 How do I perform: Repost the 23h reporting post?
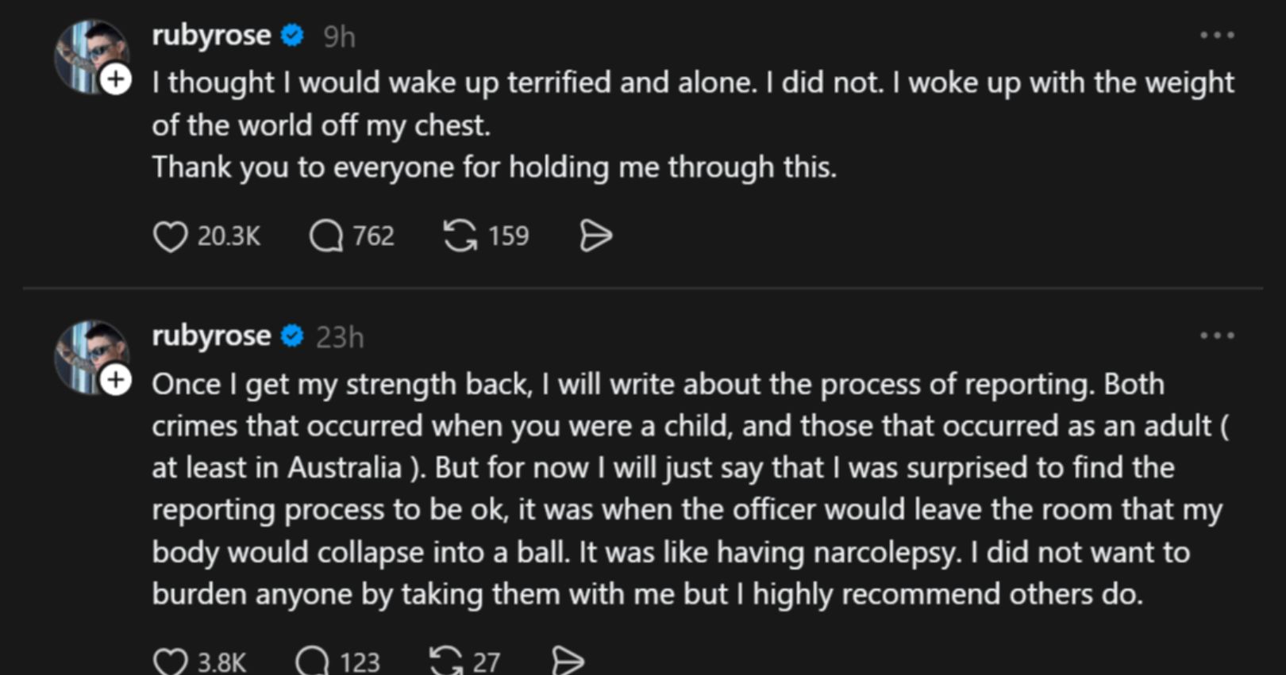click(x=445, y=662)
